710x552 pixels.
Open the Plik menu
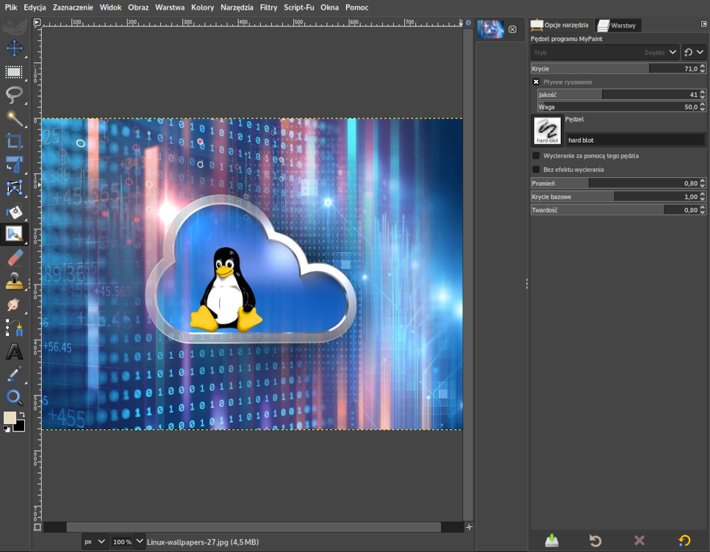coord(11,7)
